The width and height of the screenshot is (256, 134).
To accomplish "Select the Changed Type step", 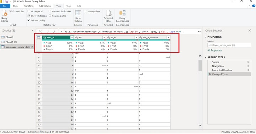I will [x=229, y=74].
